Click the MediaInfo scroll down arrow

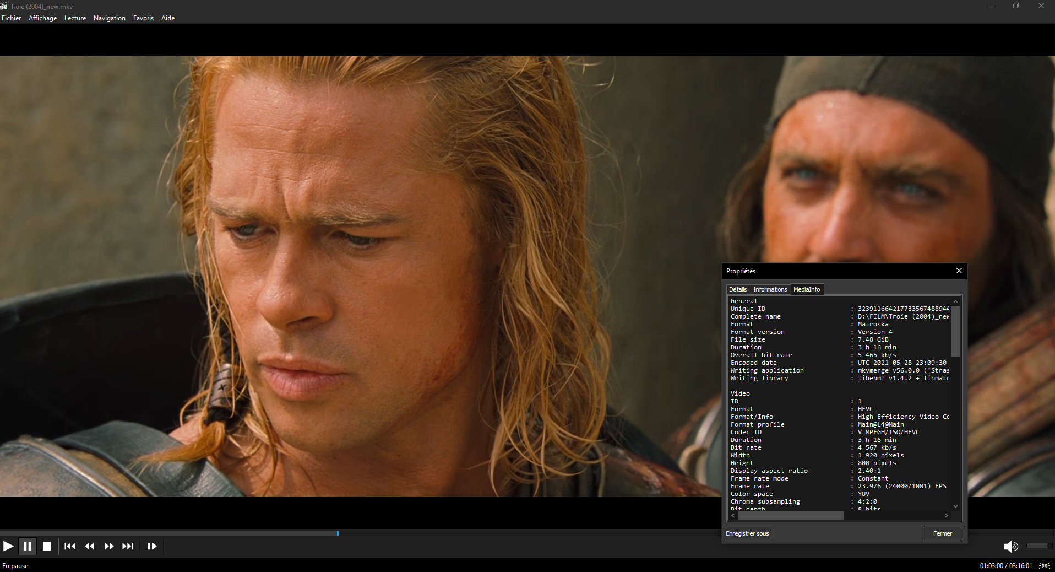click(x=955, y=506)
